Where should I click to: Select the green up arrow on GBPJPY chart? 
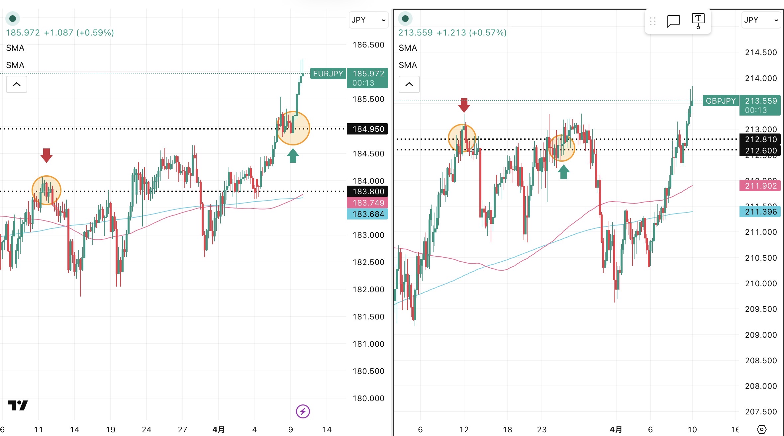(x=563, y=172)
